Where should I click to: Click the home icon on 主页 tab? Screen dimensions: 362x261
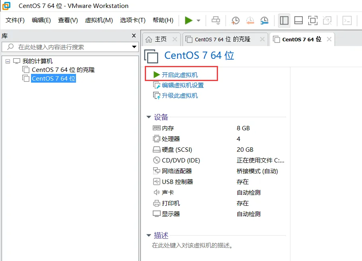[x=149, y=39]
